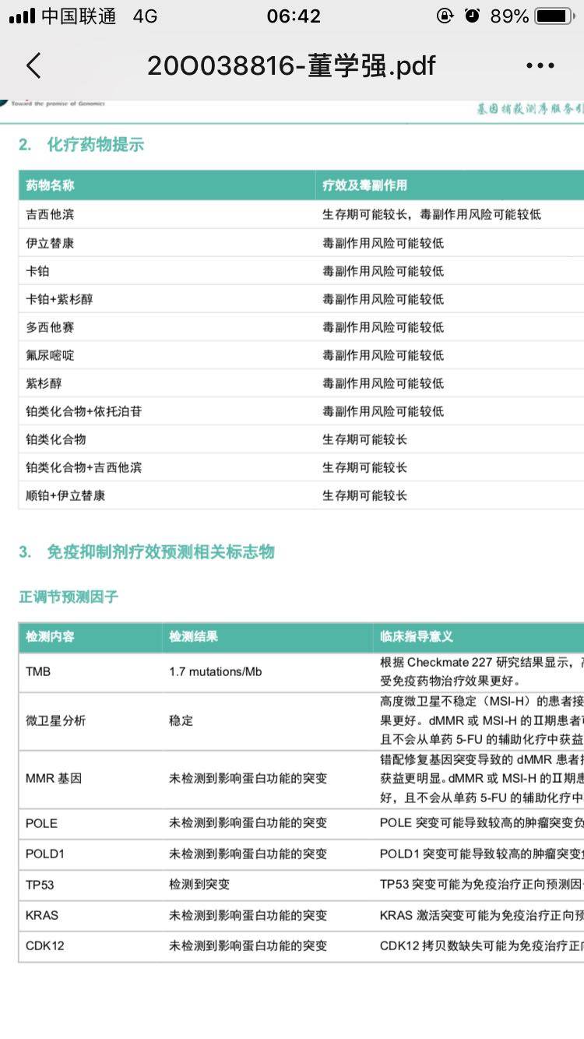Tap the 06:42 clock in status bar
Screen dimensions: 584x1039
tap(294, 16)
